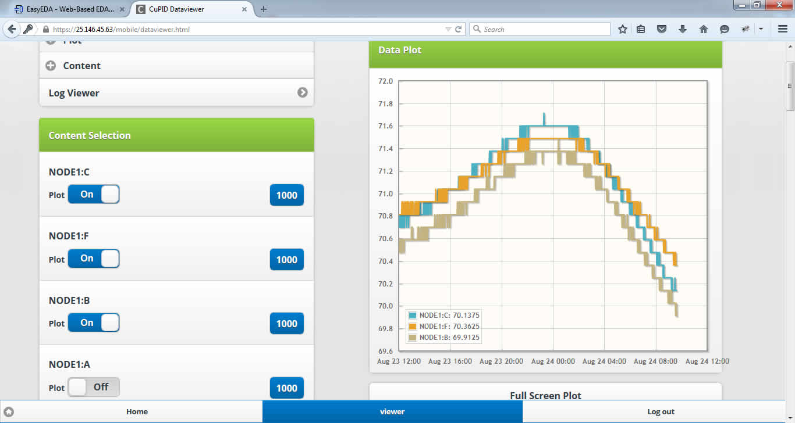
Task: Click the 1000 button for NODE1:B
Action: [287, 324]
